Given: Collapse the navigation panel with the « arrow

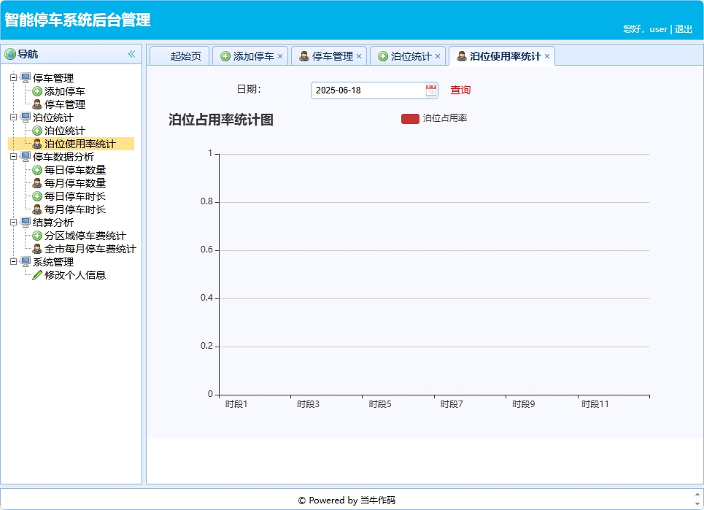Looking at the screenshot, I should point(132,54).
